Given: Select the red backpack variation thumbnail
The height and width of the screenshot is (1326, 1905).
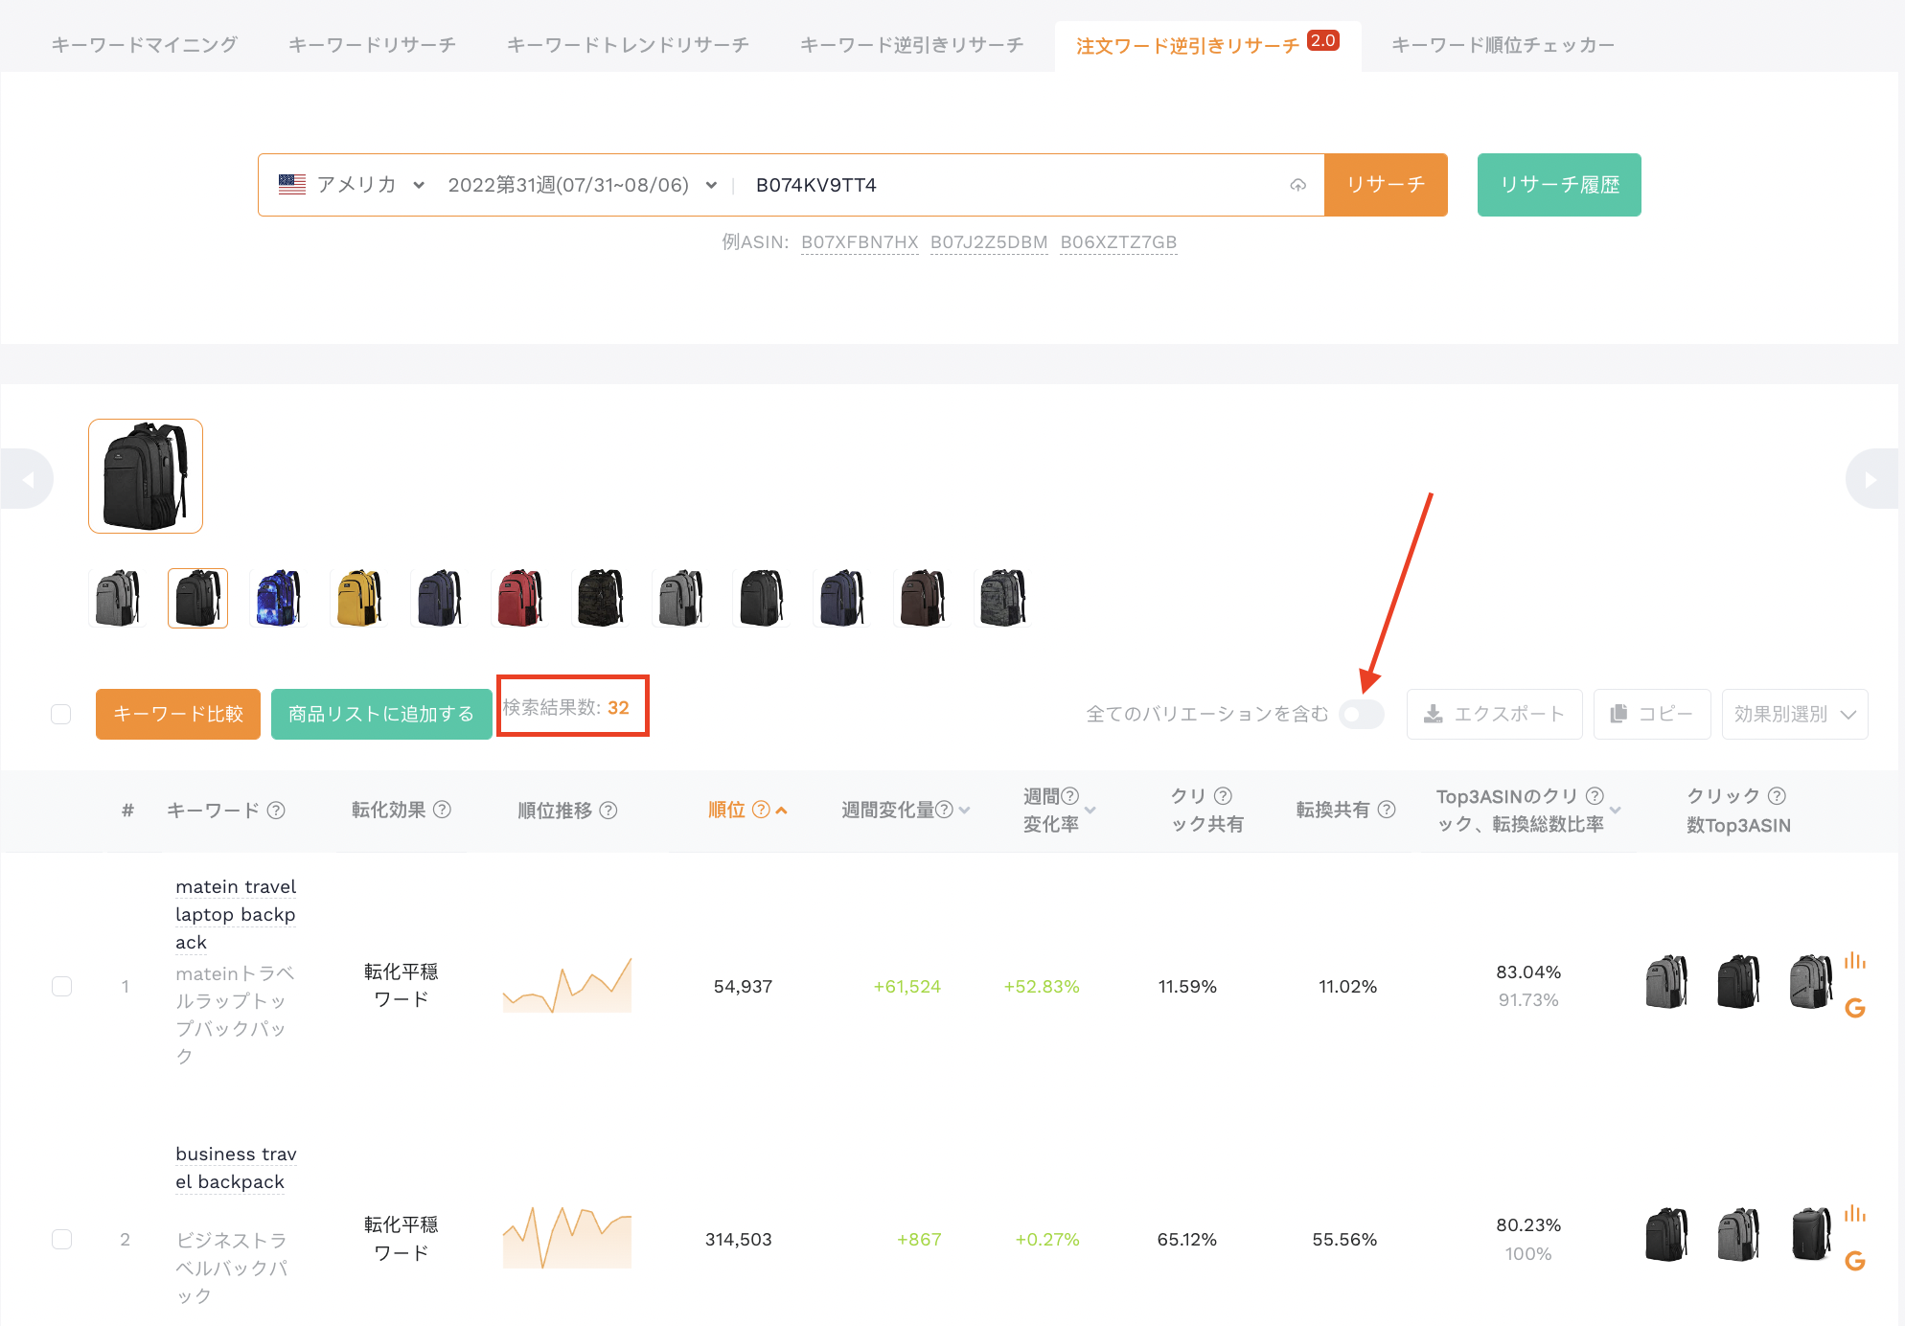Looking at the screenshot, I should [519, 598].
